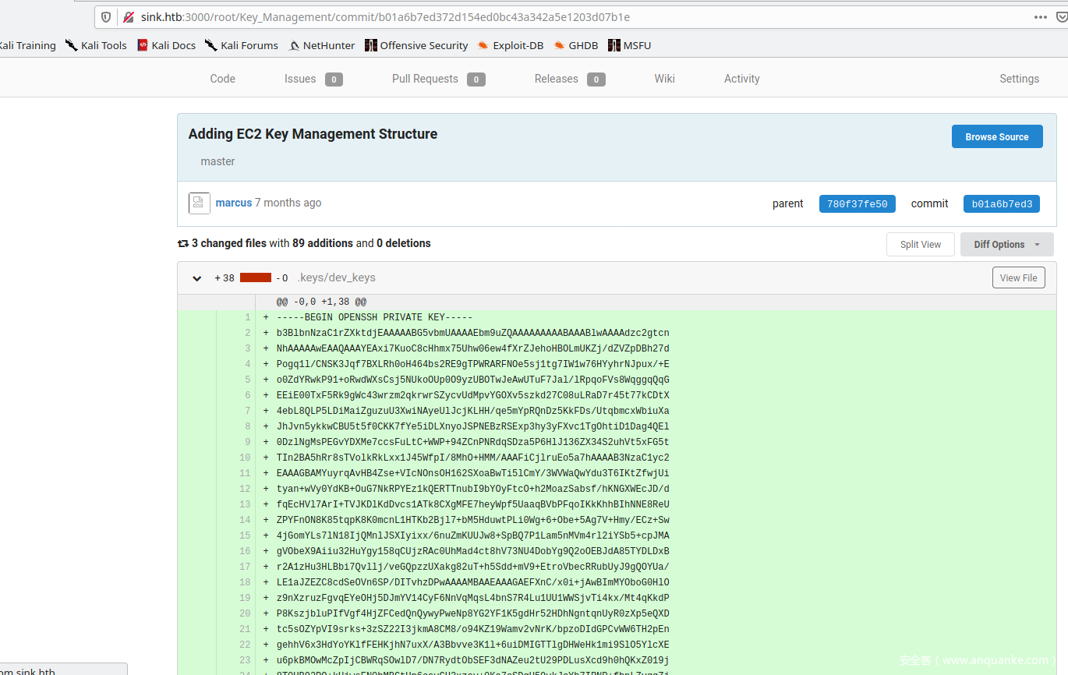
Task: Open the NetHunter bookmark icon
Action: click(x=294, y=45)
